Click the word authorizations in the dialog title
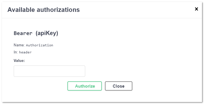This screenshot has width=204, height=104. [58, 10]
